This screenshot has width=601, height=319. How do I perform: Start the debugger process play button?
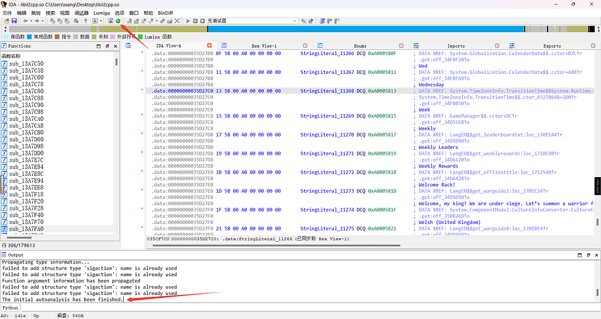coord(188,21)
